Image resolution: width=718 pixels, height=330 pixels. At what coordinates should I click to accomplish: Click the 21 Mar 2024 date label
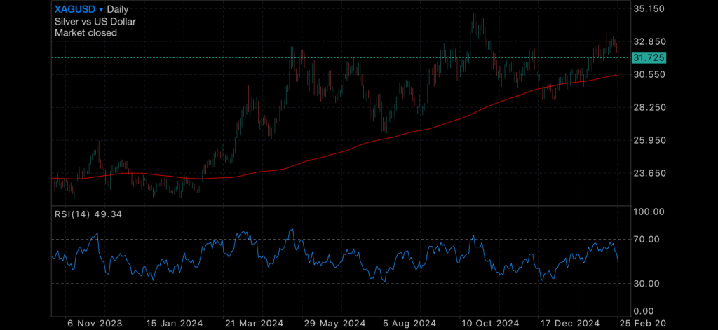pos(252,324)
